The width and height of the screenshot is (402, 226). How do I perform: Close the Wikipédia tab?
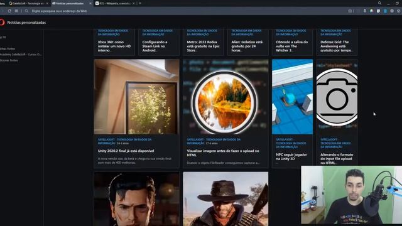pos(134,4)
